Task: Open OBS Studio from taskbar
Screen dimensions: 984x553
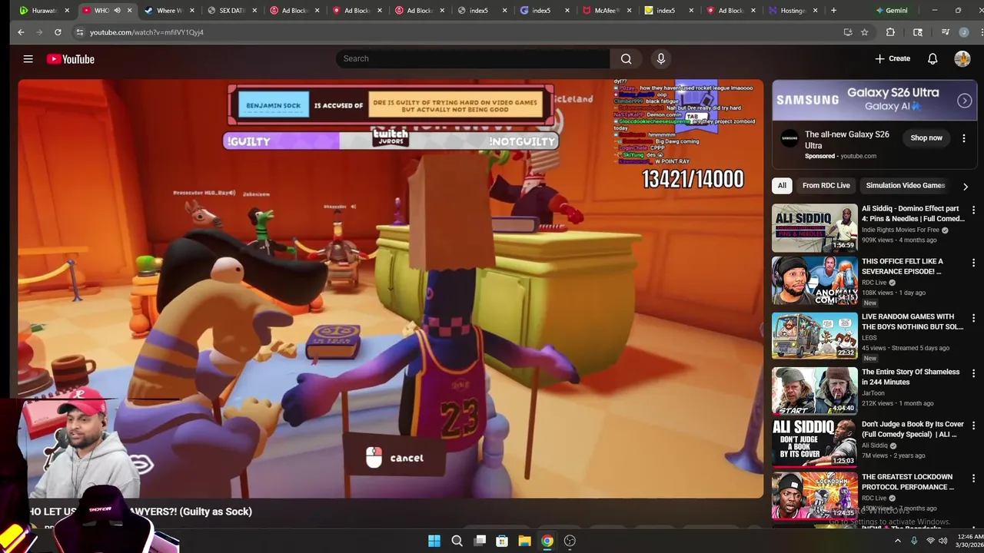Action: point(570,541)
